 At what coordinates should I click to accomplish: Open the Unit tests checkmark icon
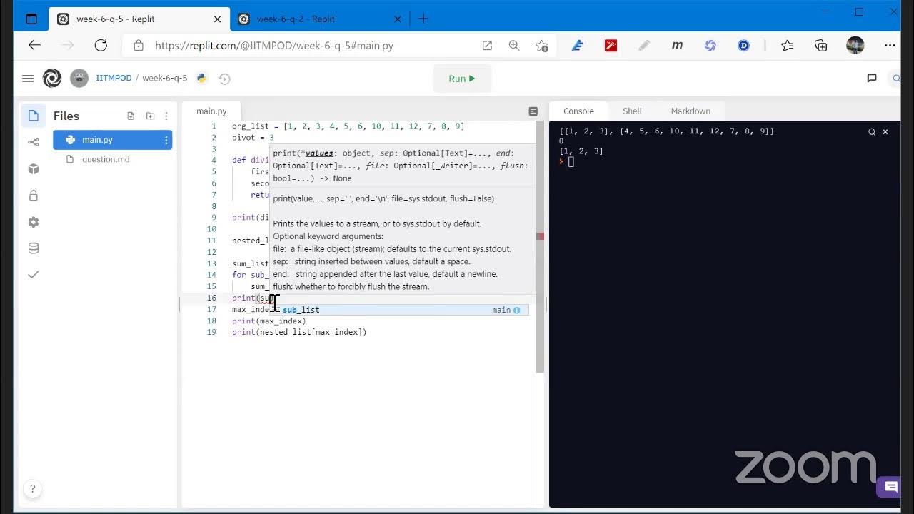point(33,275)
